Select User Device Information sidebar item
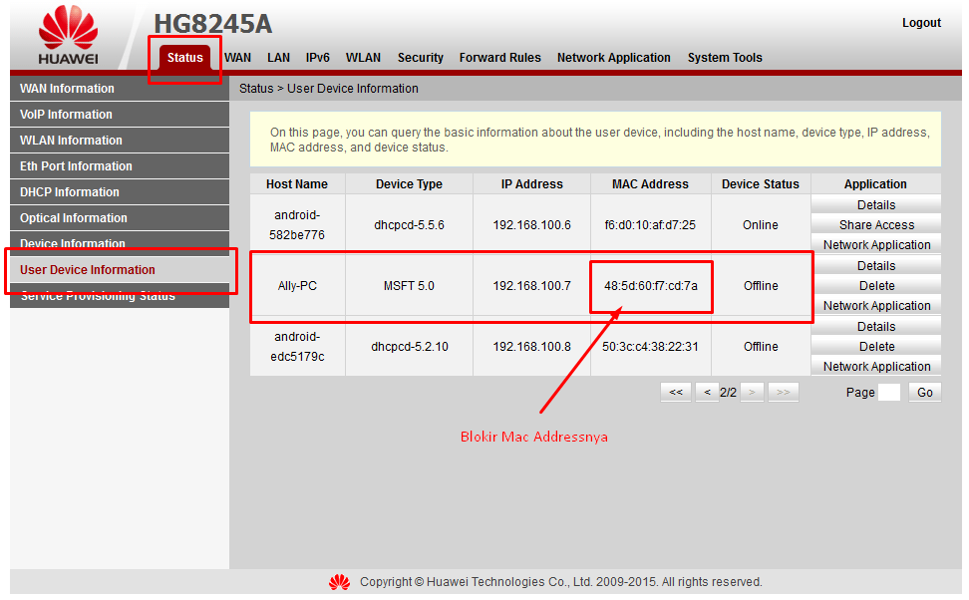This screenshot has height=600, width=969. pyautogui.click(x=120, y=270)
